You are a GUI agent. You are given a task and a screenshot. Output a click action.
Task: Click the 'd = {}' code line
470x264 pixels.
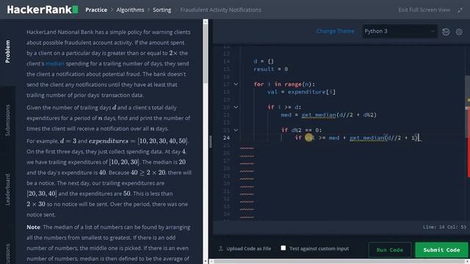(264, 62)
